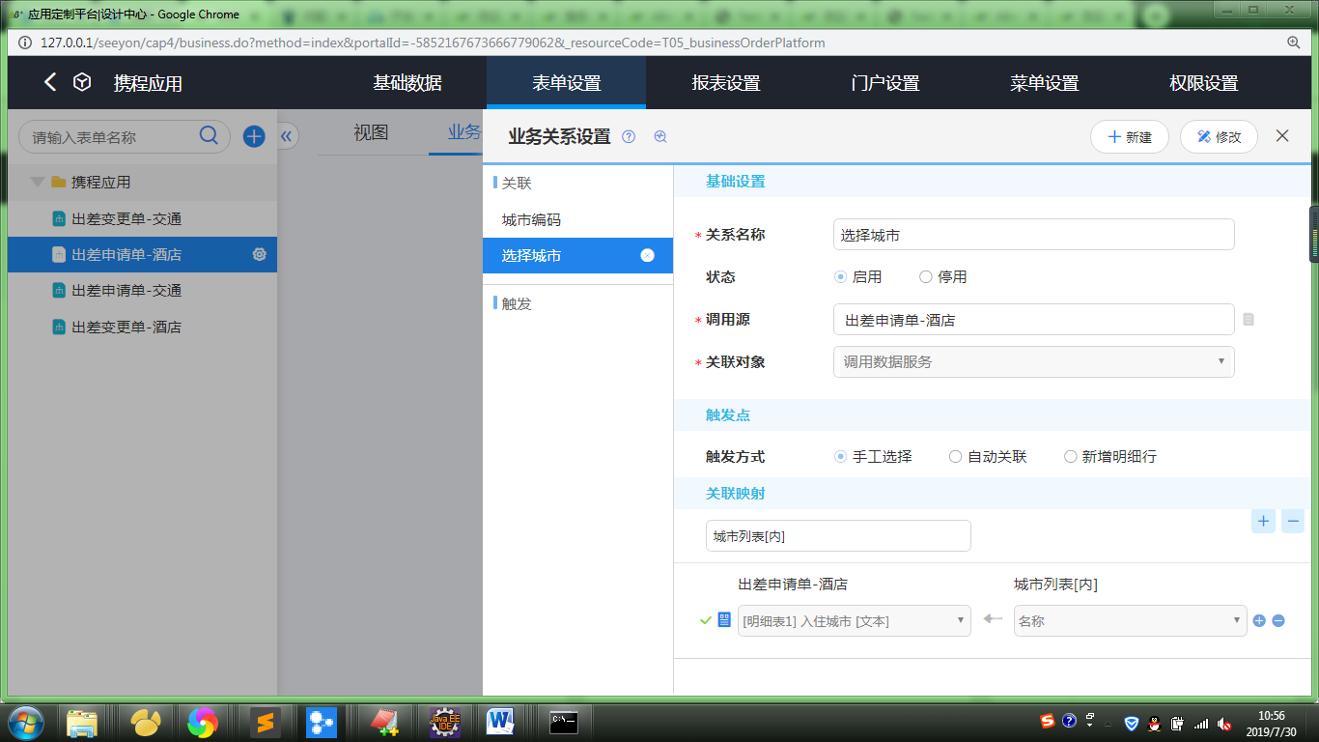Click the 新建 button

click(x=1129, y=137)
